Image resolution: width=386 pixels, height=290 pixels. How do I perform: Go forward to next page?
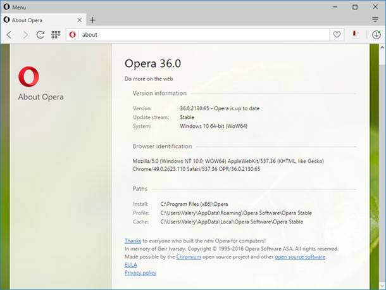click(25, 35)
